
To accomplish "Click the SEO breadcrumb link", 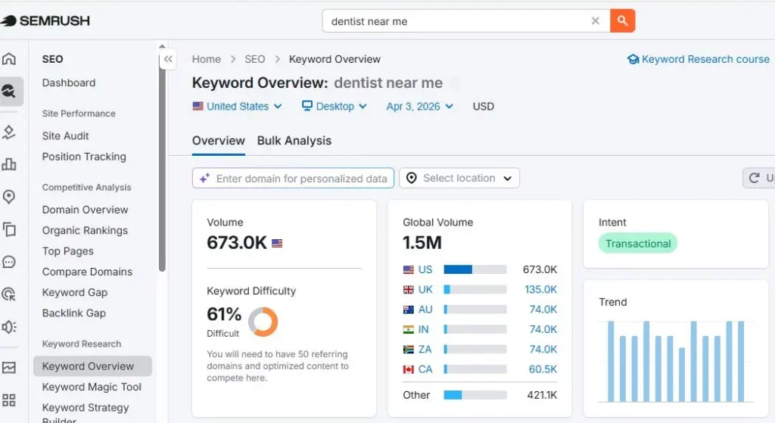I will 254,59.
